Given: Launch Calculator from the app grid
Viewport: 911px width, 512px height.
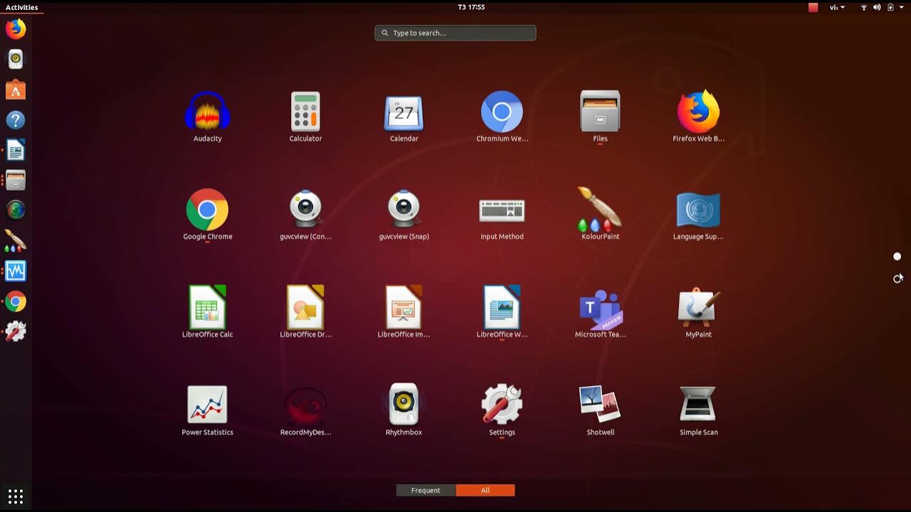Looking at the screenshot, I should (x=305, y=117).
